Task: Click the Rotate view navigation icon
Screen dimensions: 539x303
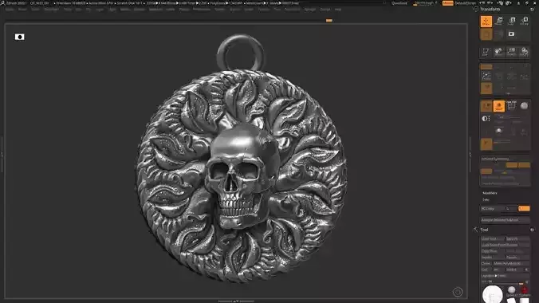Action: 524,52
